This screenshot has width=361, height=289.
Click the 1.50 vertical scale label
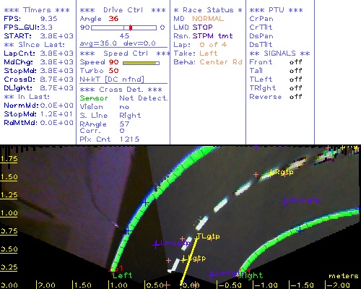[x=9, y=177]
